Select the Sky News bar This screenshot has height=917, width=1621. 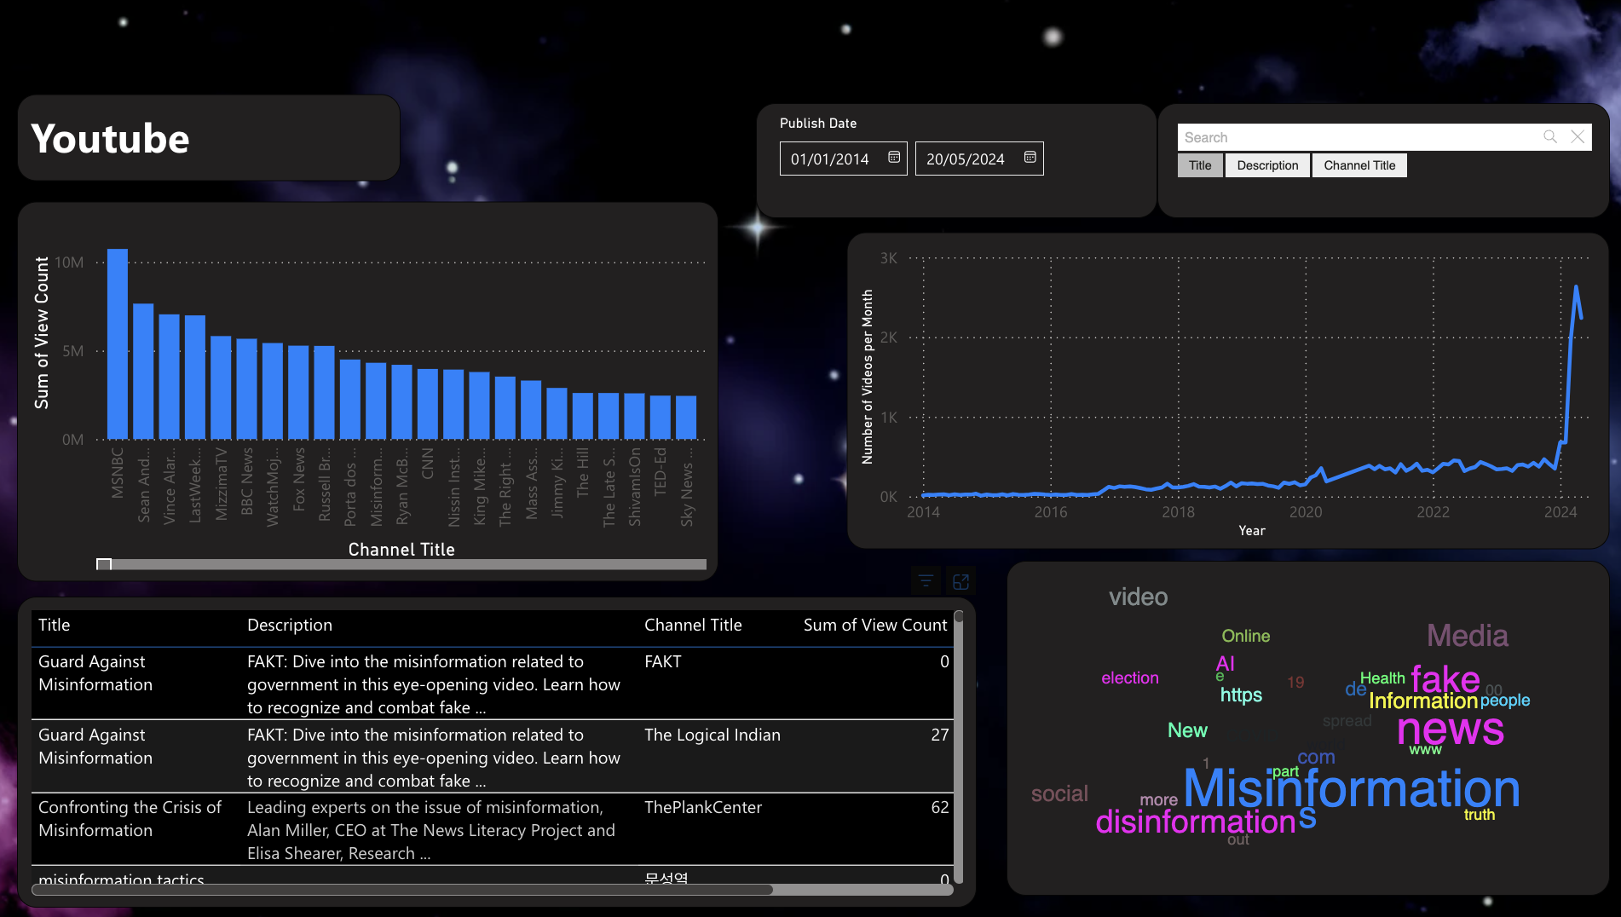click(x=686, y=418)
